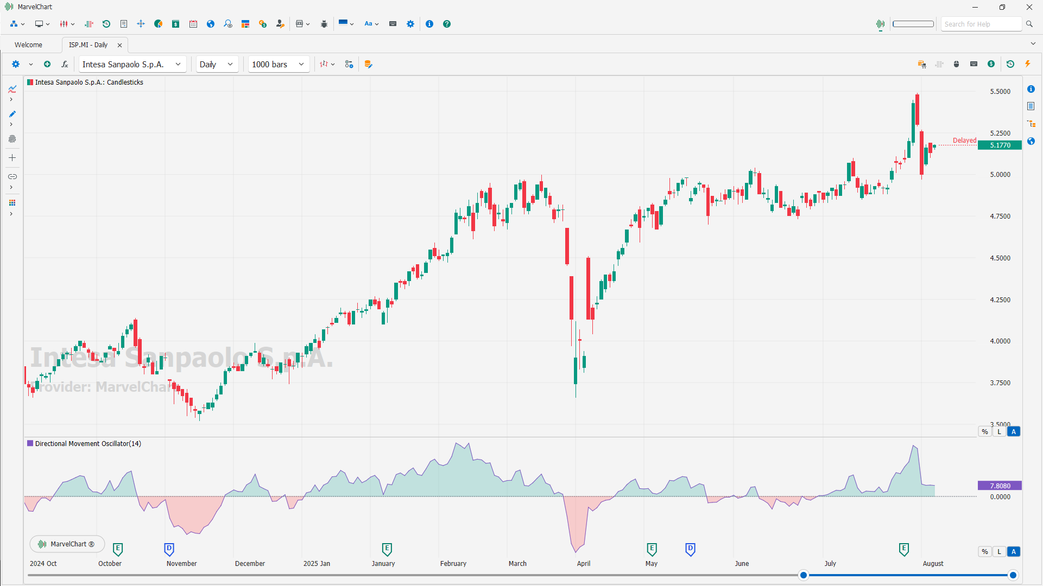
Task: Toggle auto A scale on oscillator pane
Action: tap(1014, 552)
